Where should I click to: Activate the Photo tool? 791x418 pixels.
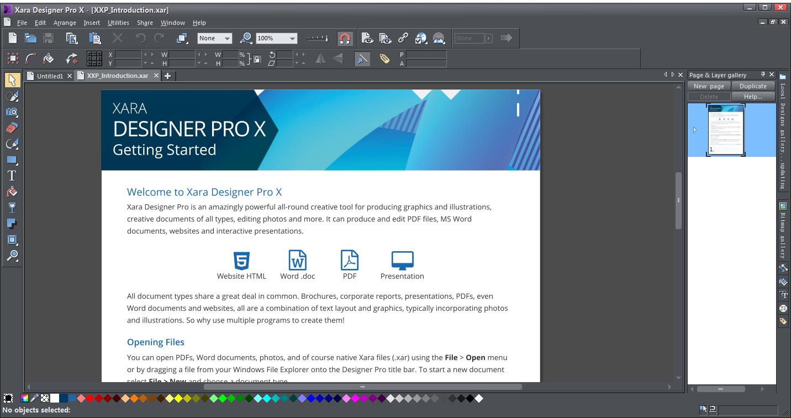11,112
